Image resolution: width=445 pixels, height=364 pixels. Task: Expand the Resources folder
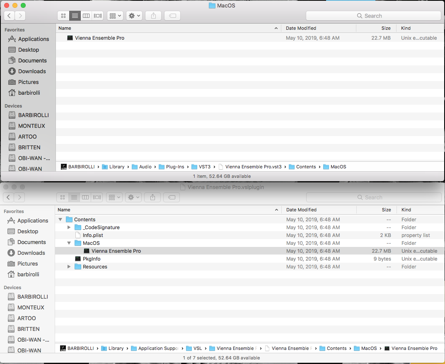pos(69,267)
